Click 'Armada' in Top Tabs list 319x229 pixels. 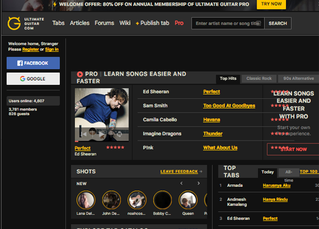pos(235,186)
